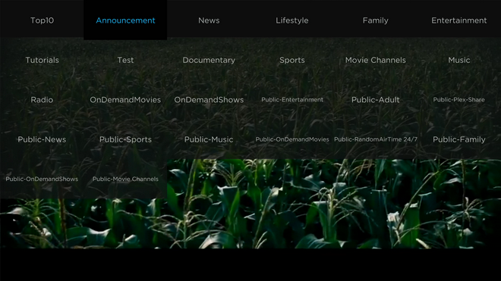This screenshot has width=501, height=281.
Task: Open the Radio category
Action: tap(42, 100)
